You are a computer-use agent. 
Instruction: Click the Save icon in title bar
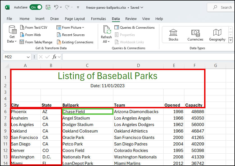click(48, 7)
